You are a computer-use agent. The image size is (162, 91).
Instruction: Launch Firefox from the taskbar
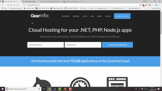click(x=65, y=89)
